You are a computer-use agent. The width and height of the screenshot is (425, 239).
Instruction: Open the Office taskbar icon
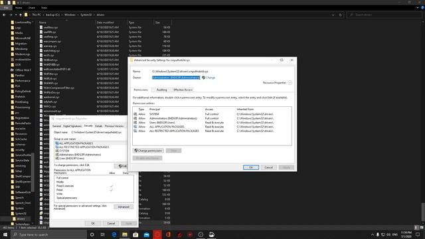pos(168,234)
